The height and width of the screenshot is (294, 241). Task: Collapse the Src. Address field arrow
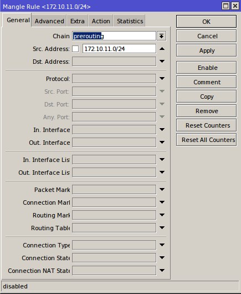click(162, 49)
